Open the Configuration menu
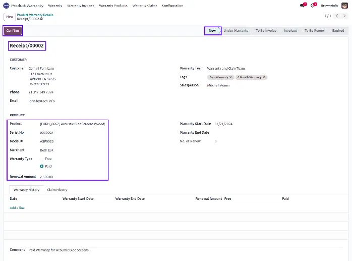 pyautogui.click(x=172, y=6)
